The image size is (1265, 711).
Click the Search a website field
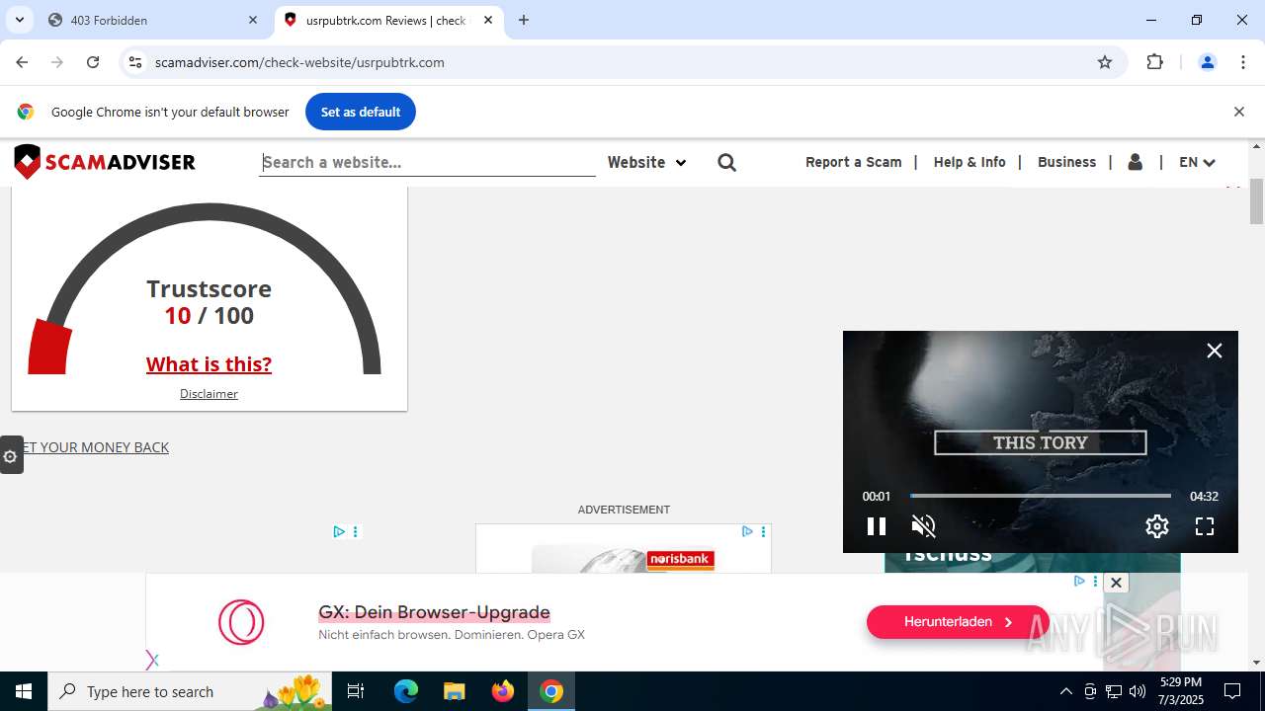click(x=427, y=162)
